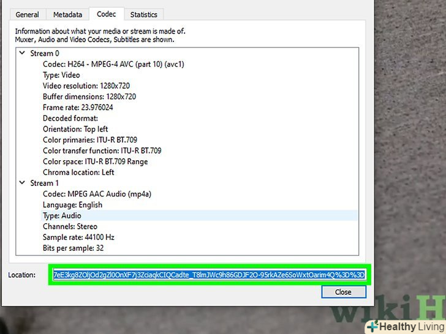Select the highlighted 'Type: Audio' row
Image resolution: width=446 pixels, height=334 pixels.
click(x=199, y=215)
